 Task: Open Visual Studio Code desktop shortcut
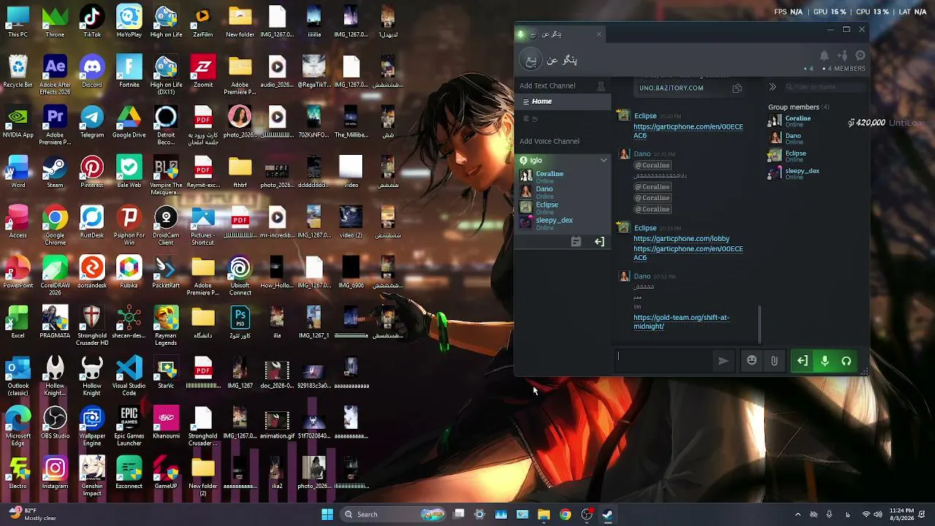pos(129,377)
